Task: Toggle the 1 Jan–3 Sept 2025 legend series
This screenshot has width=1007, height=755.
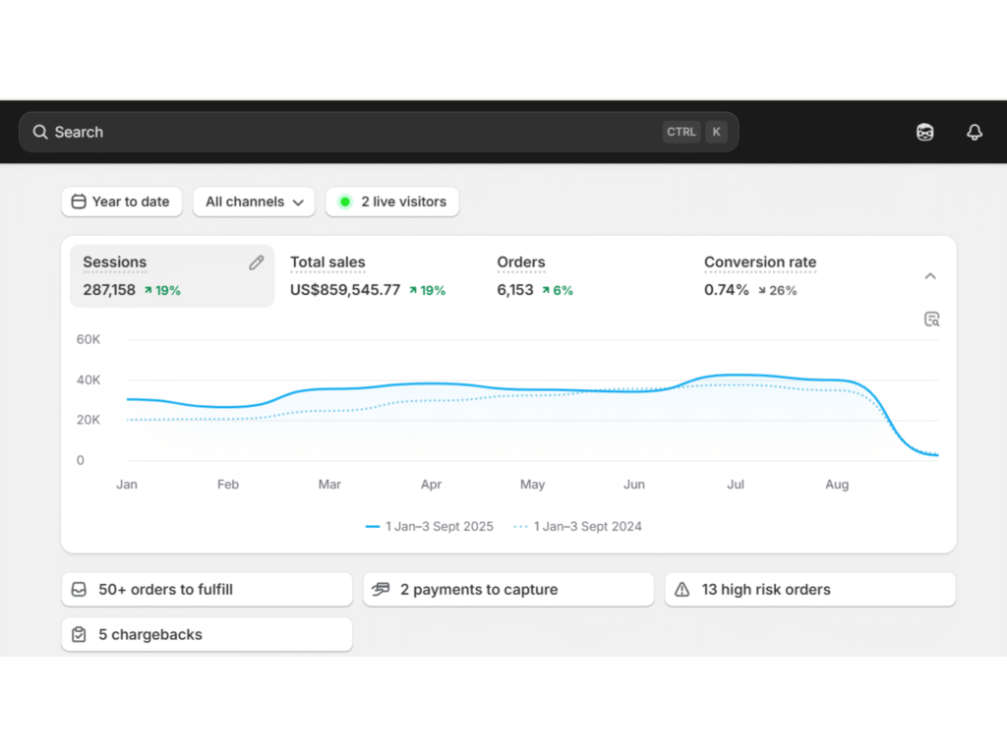Action: point(429,527)
